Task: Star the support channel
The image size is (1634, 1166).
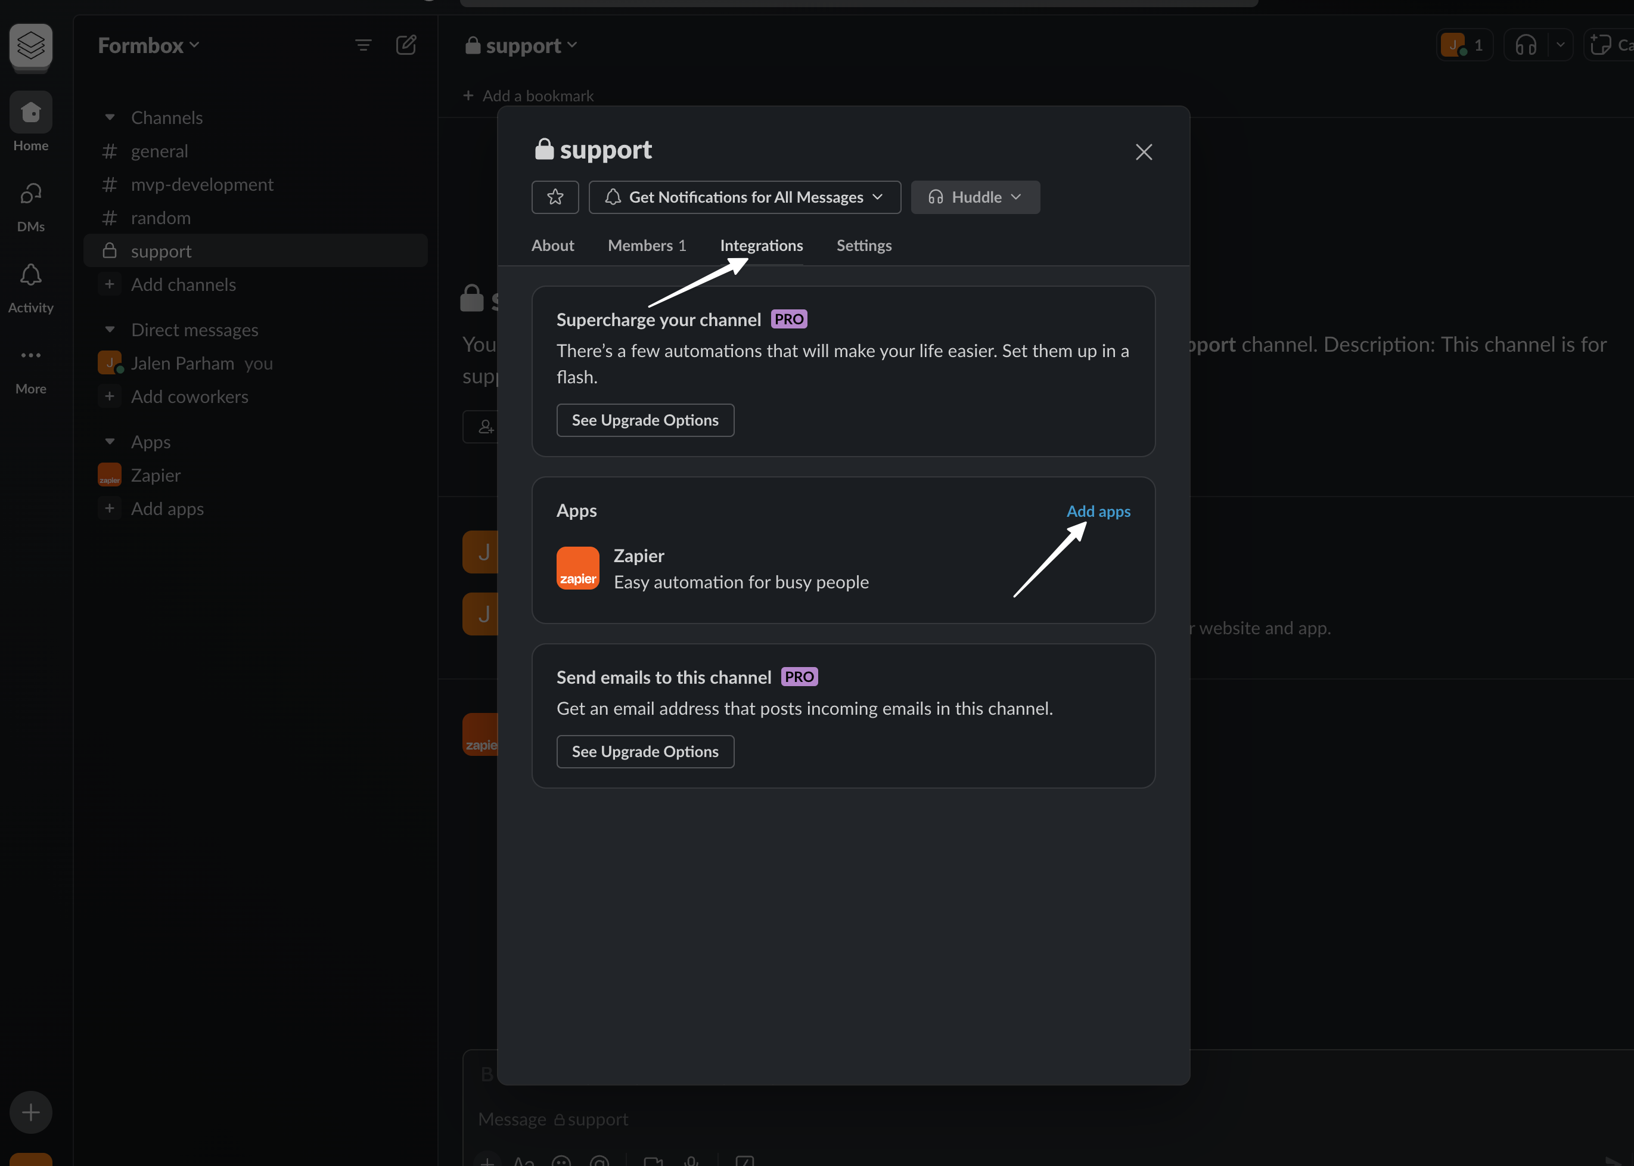Action: pos(555,197)
